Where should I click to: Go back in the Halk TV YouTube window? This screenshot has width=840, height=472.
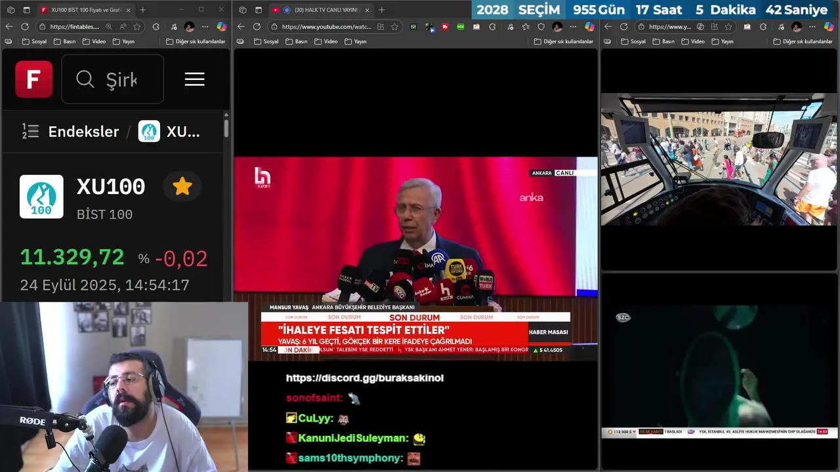(x=241, y=27)
